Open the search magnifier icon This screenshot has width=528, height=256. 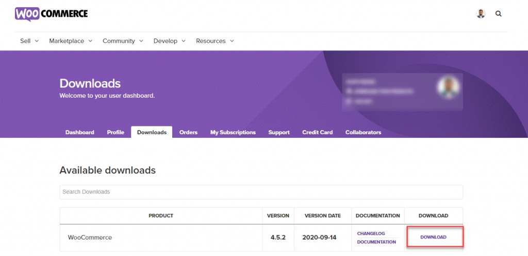tap(499, 14)
